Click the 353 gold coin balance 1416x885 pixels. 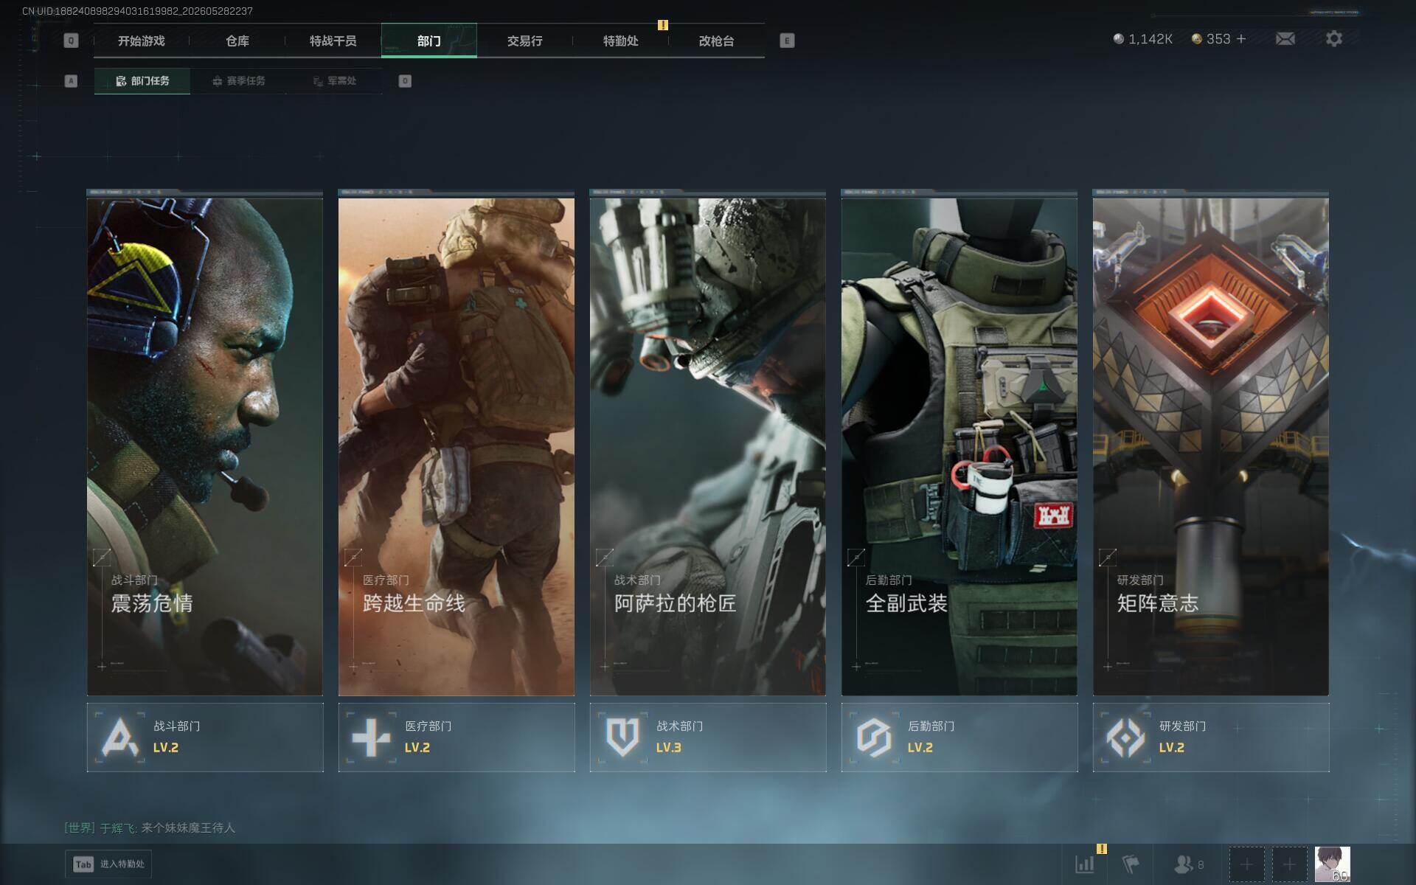click(x=1211, y=39)
